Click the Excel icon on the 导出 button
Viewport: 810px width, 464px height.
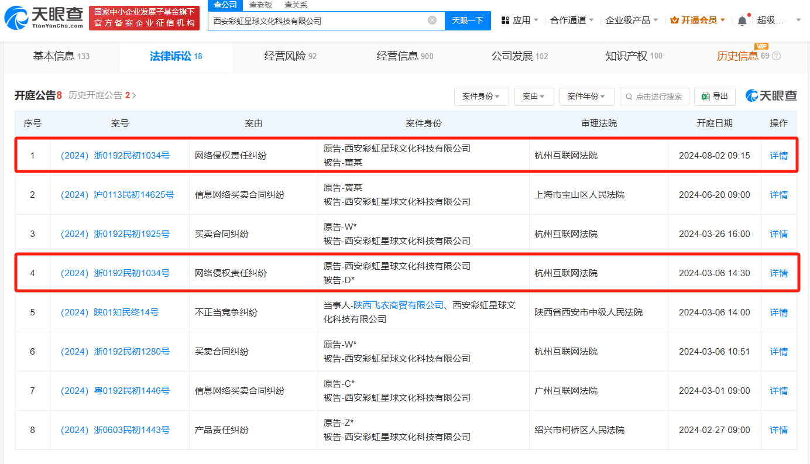[x=706, y=97]
